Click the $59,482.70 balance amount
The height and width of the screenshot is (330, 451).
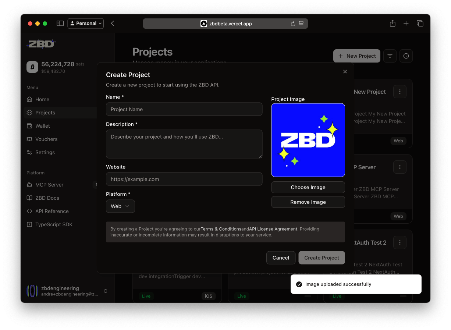click(53, 71)
